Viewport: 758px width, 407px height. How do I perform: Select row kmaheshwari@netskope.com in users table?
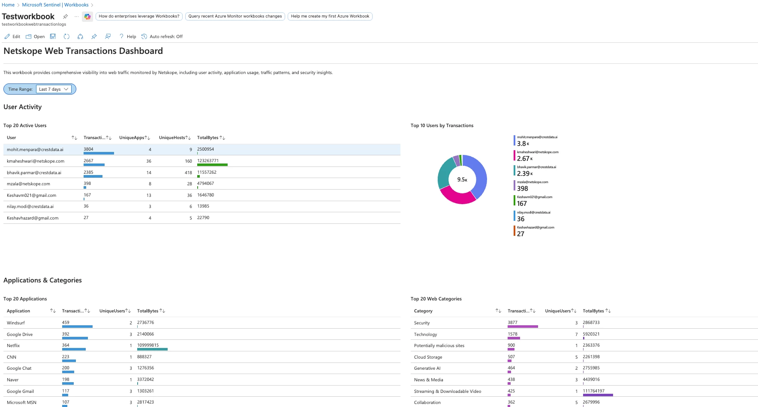coord(202,161)
